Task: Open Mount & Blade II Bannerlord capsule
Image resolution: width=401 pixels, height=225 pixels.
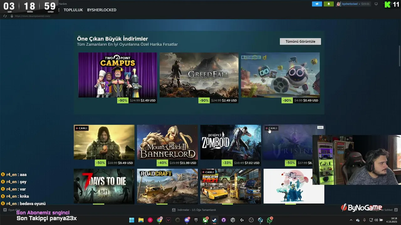Action: pos(167,145)
